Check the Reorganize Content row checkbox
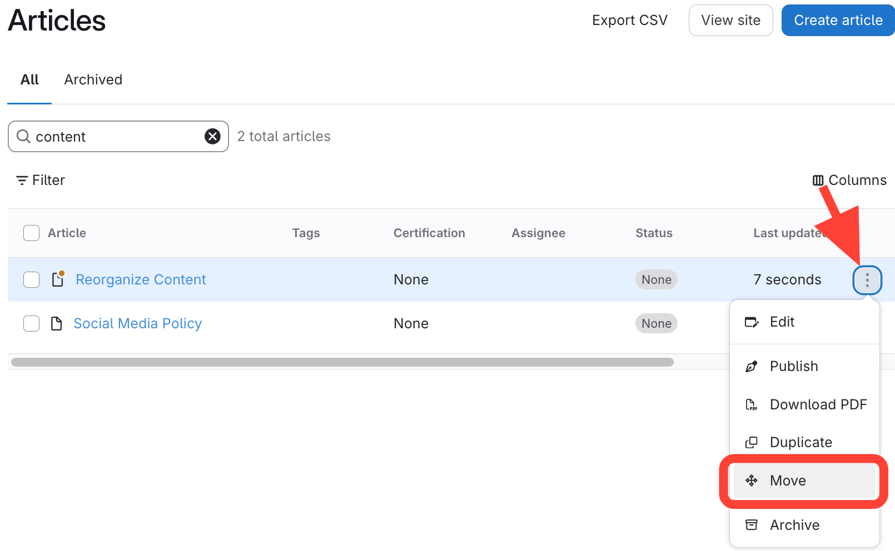Viewport: 895px width, 551px height. pos(31,279)
